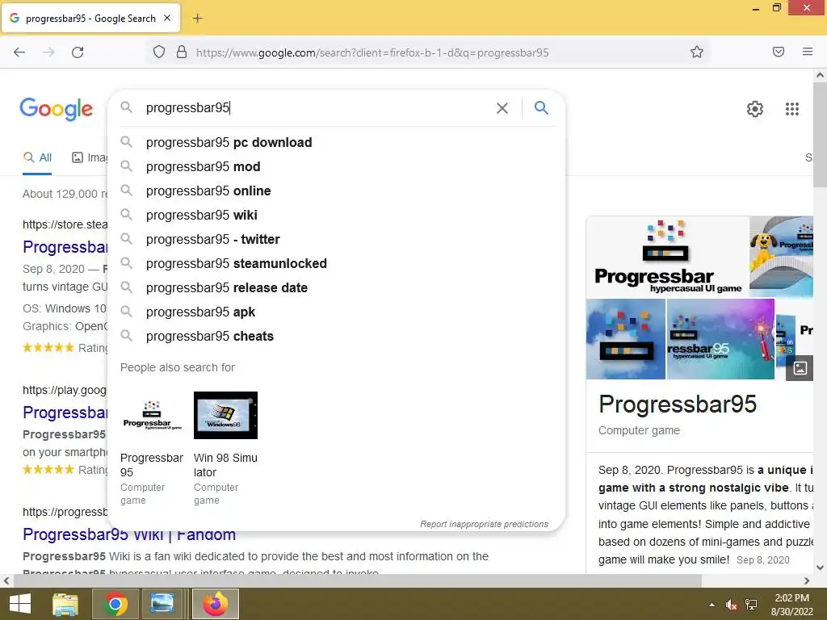Choose suggestion progressbar95 online
The height and width of the screenshot is (620, 827).
337,191
